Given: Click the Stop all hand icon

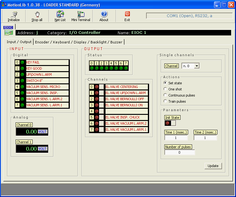Looking at the screenshot, I should click(37, 14).
